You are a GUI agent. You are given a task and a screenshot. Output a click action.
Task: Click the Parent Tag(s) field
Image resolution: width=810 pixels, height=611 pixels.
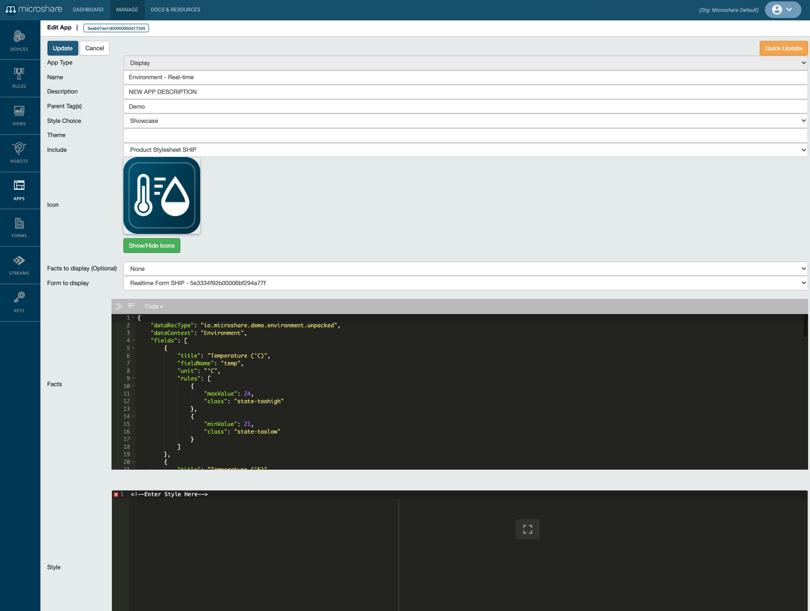pos(466,106)
